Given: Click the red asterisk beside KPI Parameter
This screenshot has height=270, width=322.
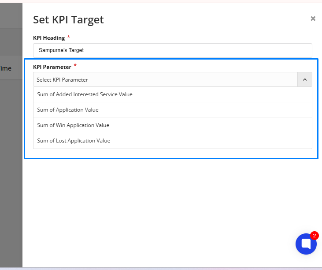Looking at the screenshot, I should (75, 66).
